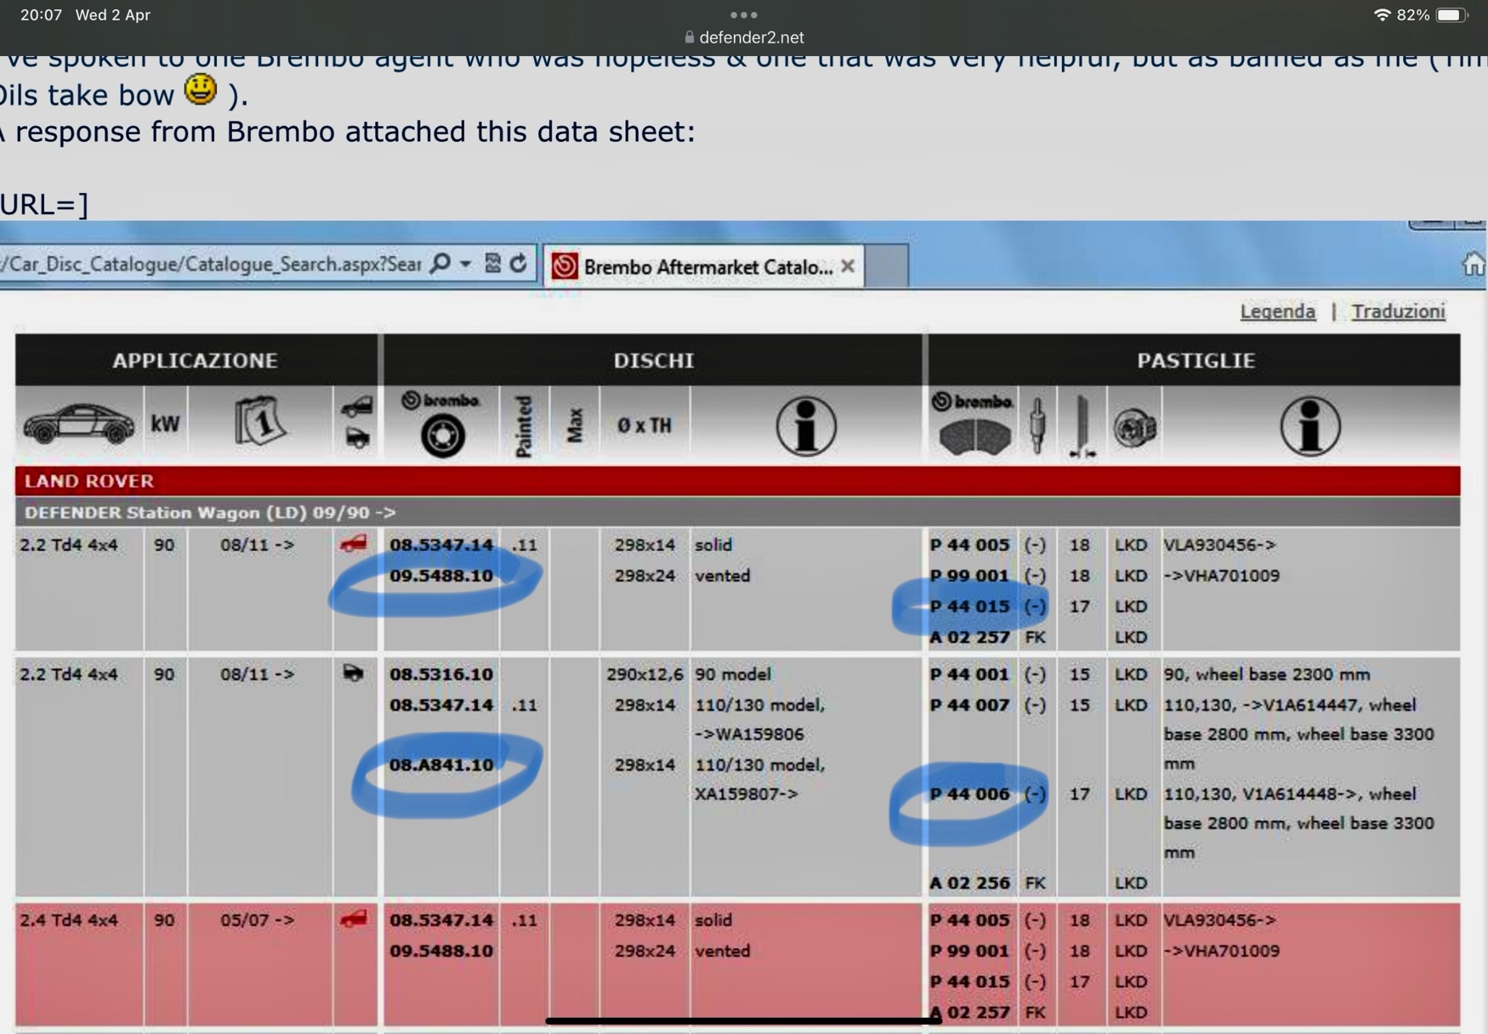Screen dimensions: 1488x1034
Task: Click the brake system column icon
Action: click(x=1134, y=427)
